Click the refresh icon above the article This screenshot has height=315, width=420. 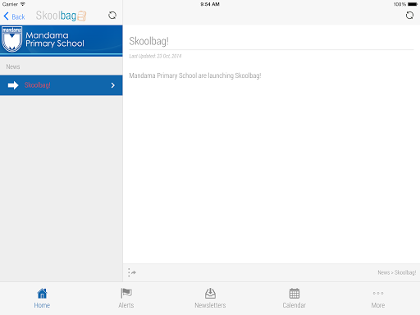tap(409, 16)
